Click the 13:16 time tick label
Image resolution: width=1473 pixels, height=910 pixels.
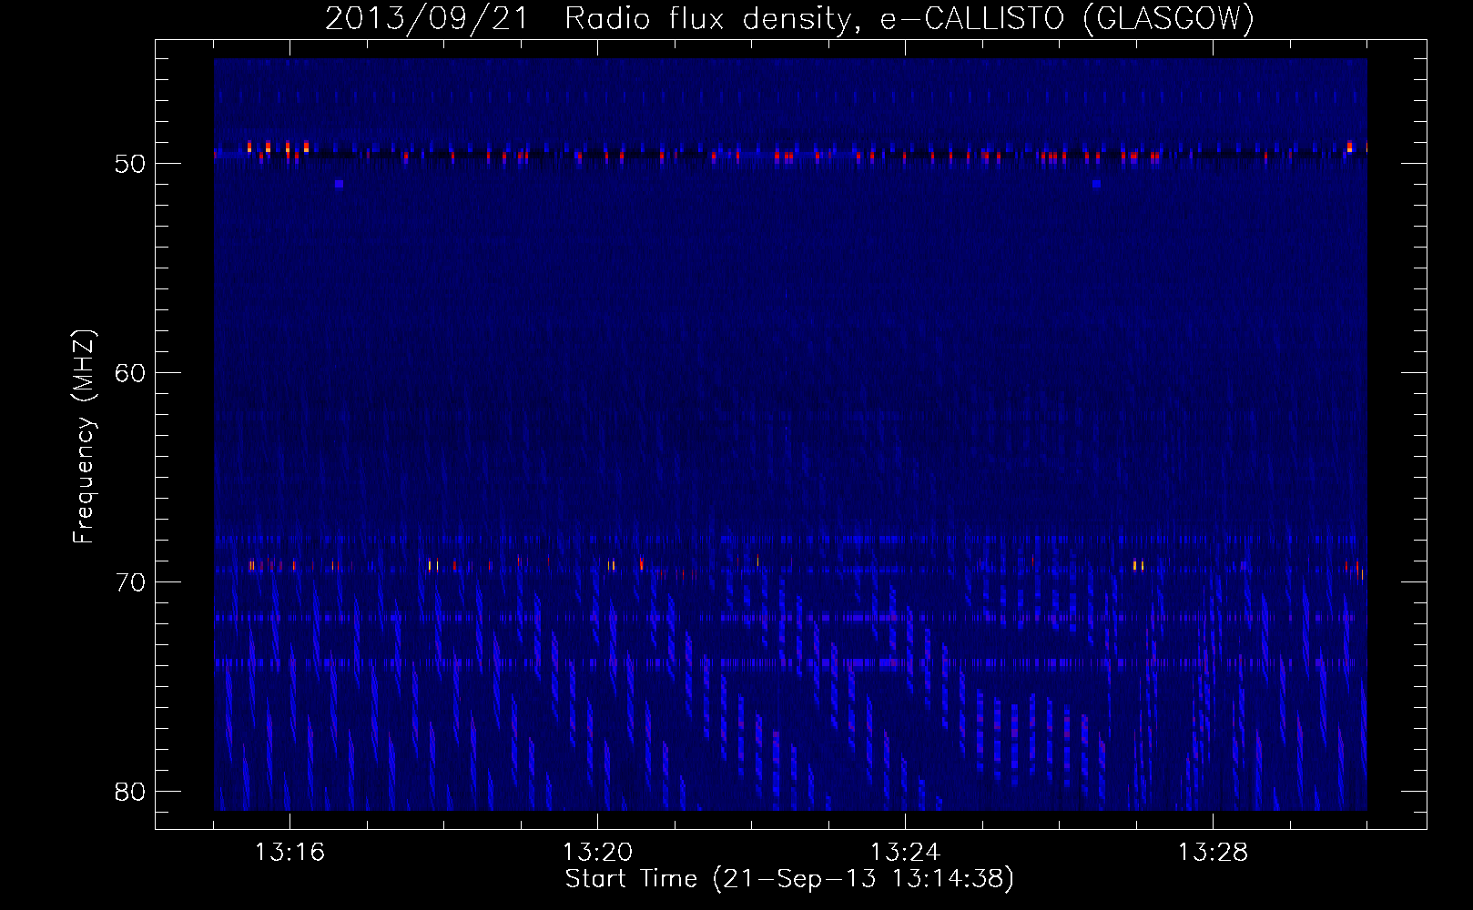(290, 853)
